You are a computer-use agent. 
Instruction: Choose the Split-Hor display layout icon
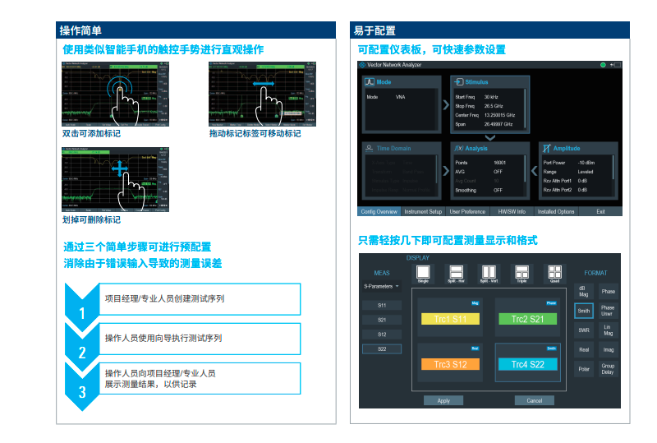coord(457,273)
